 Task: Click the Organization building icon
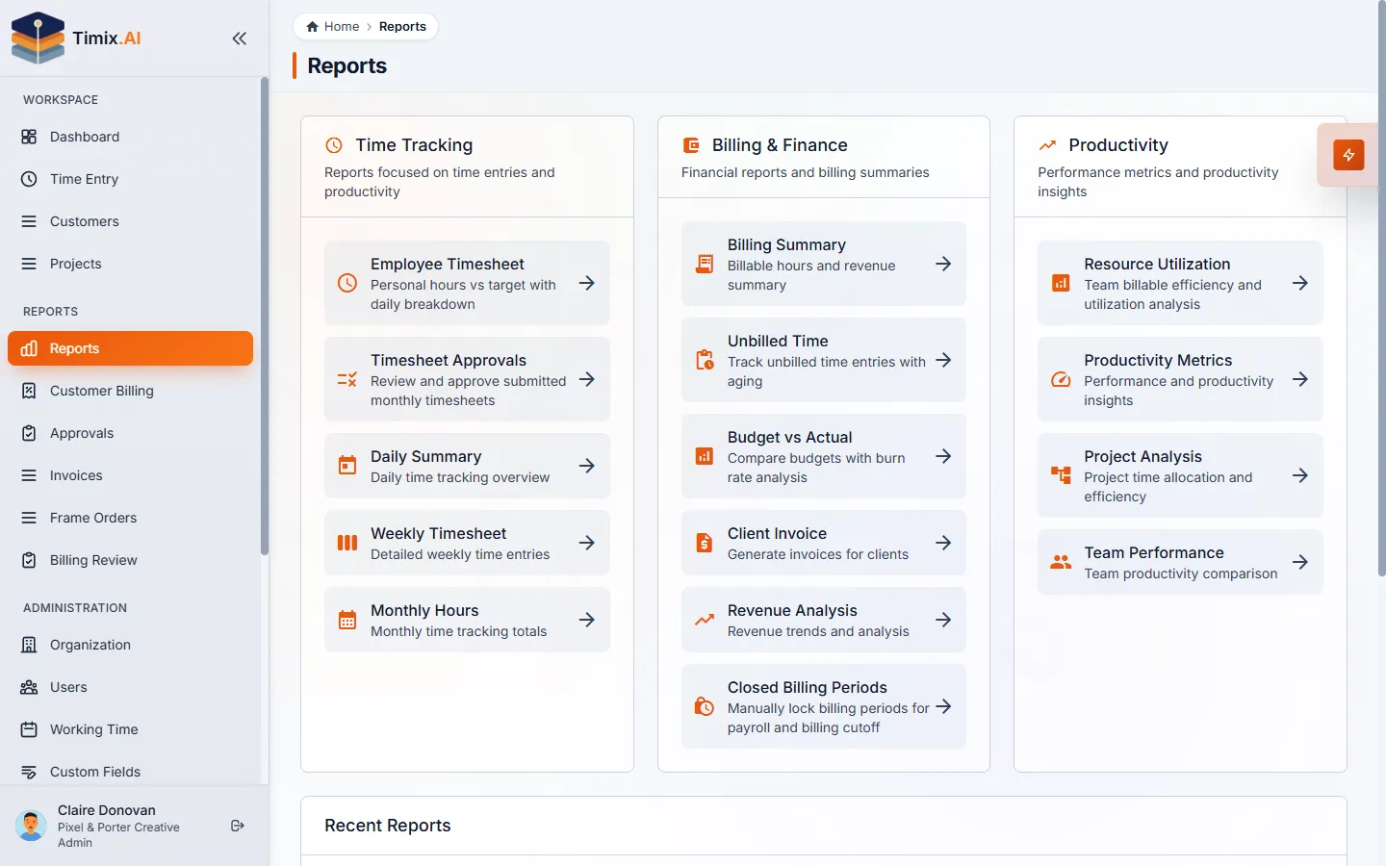click(29, 645)
